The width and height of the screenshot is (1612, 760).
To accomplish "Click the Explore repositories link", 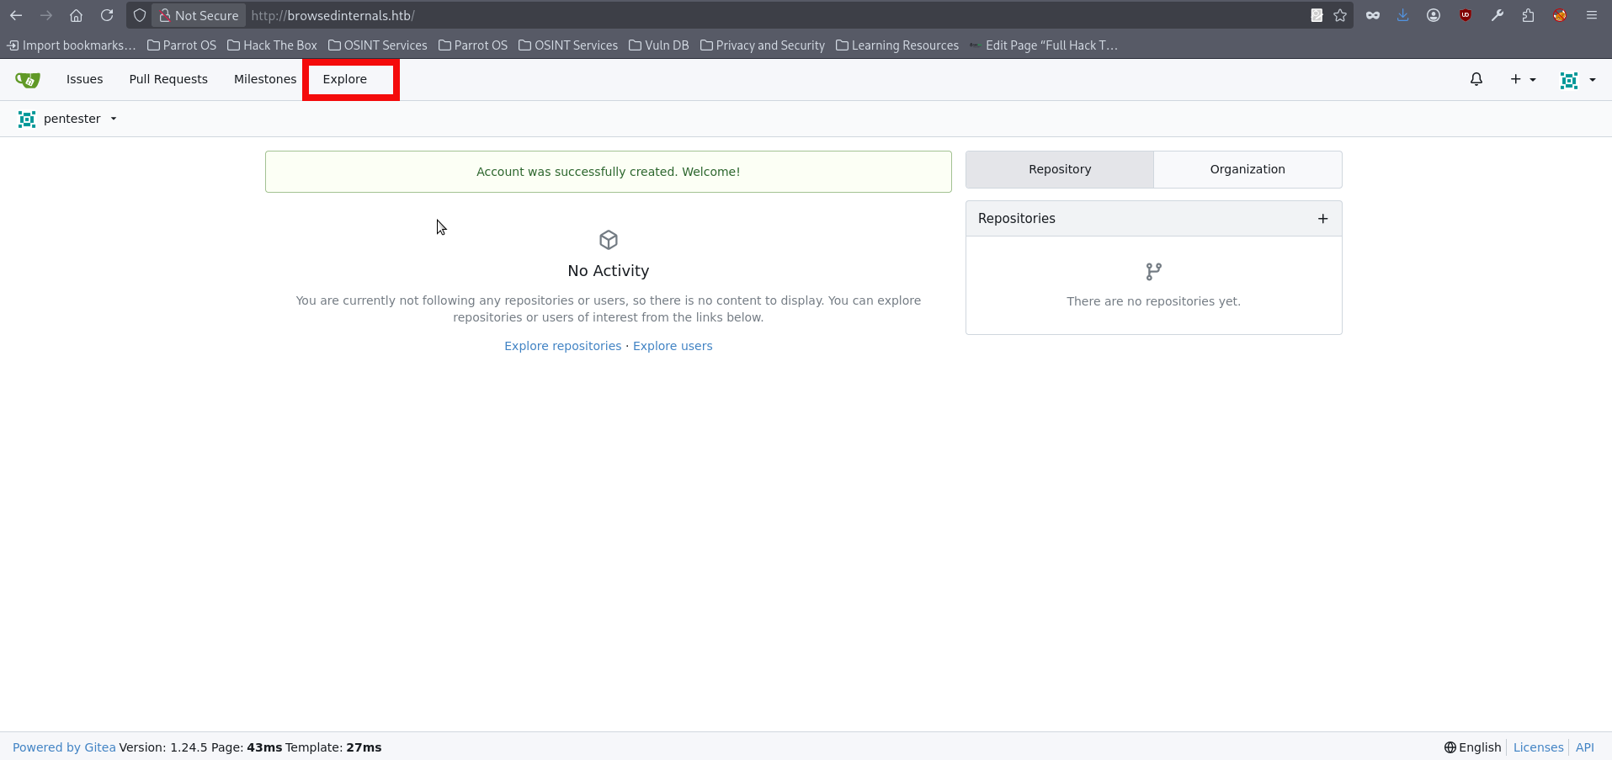I will (x=562, y=346).
